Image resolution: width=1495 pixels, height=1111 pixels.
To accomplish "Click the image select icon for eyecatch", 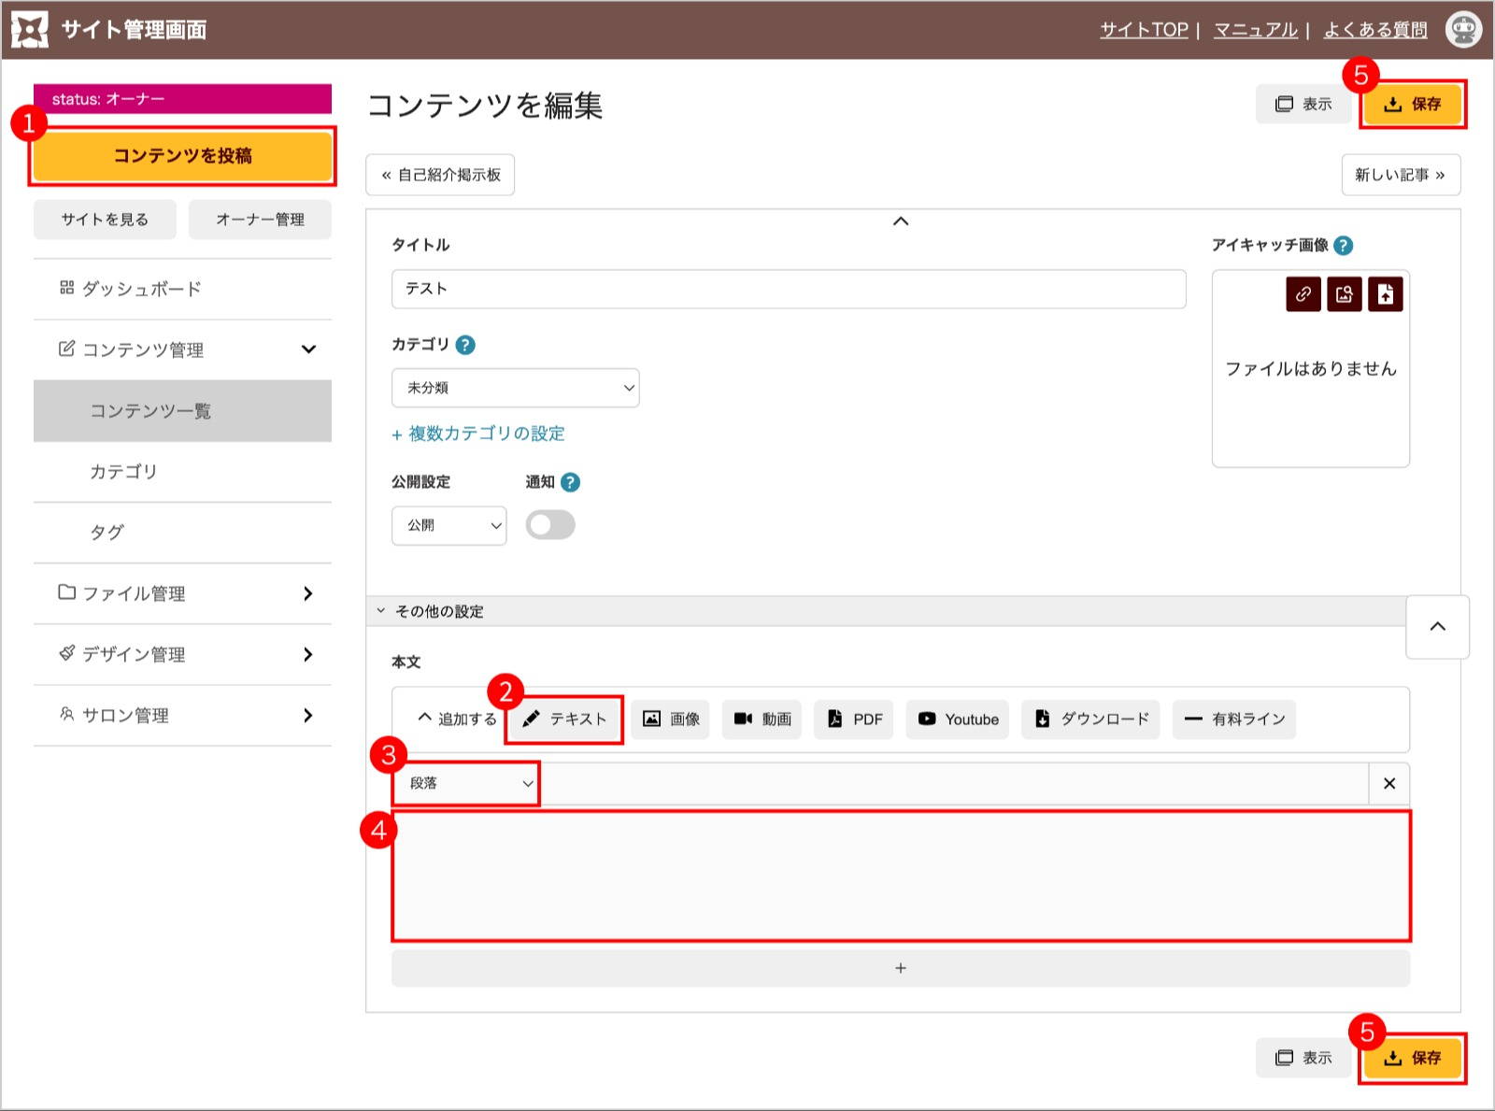I will 1344,294.
